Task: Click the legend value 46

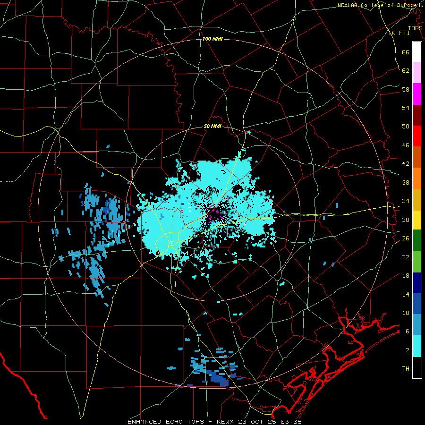Action: (406, 145)
